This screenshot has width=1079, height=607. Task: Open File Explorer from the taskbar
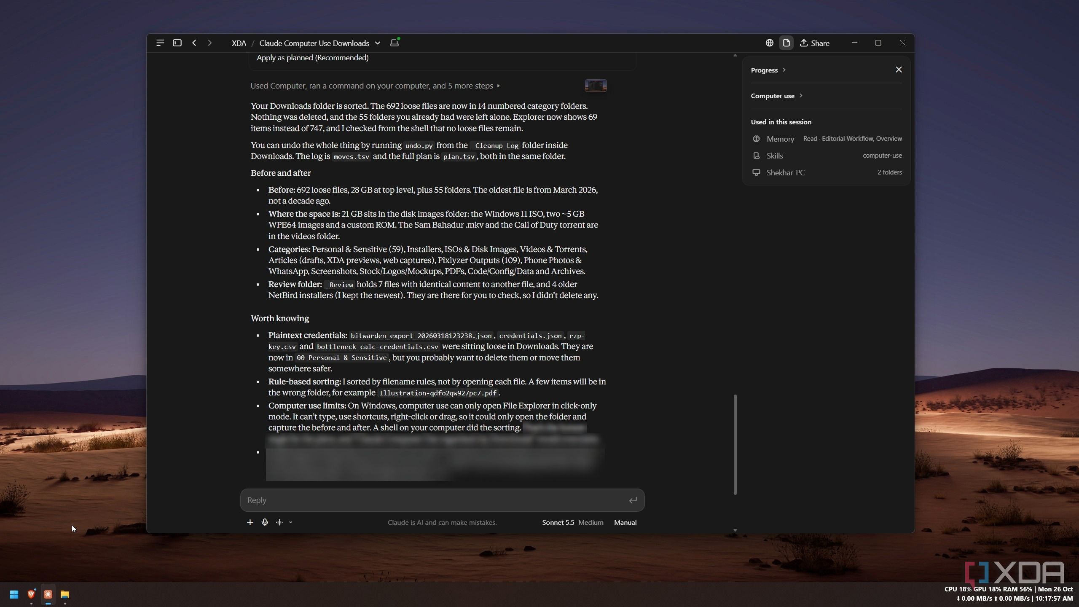click(x=64, y=594)
